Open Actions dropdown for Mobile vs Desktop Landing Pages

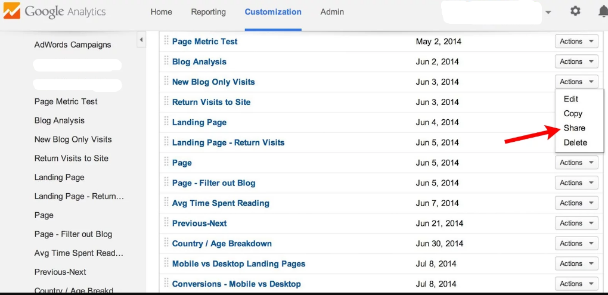(x=576, y=264)
